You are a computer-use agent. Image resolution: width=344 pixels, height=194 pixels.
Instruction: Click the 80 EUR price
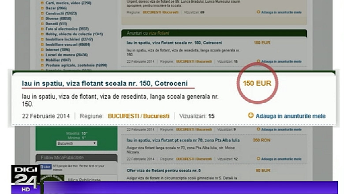pos(263,171)
